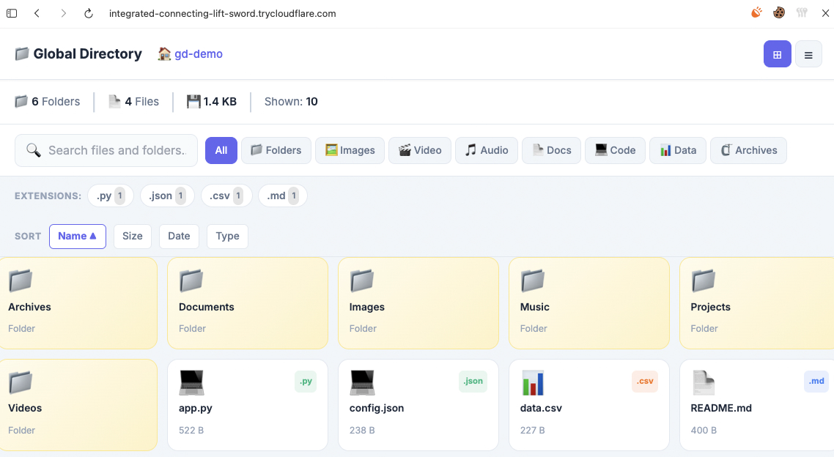
Task: Filter by Data
Action: pyautogui.click(x=678, y=150)
